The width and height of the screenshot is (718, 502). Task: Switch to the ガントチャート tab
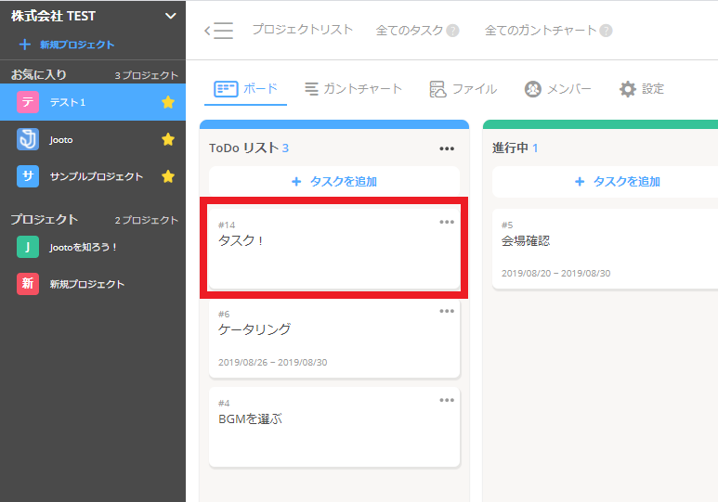pyautogui.click(x=353, y=89)
